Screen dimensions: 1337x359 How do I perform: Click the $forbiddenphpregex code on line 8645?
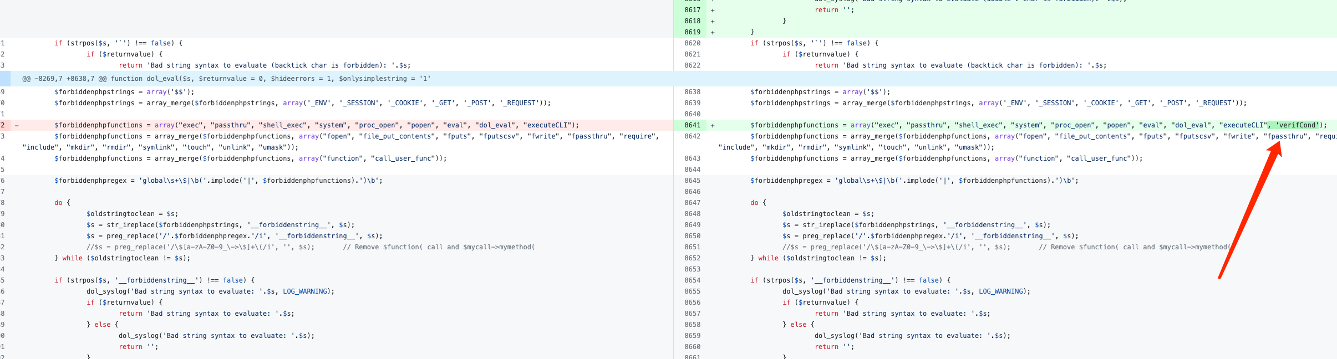914,181
